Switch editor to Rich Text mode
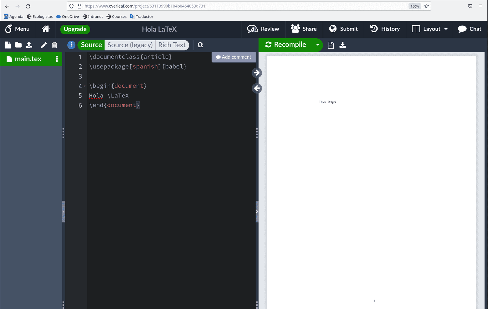 (x=172, y=45)
